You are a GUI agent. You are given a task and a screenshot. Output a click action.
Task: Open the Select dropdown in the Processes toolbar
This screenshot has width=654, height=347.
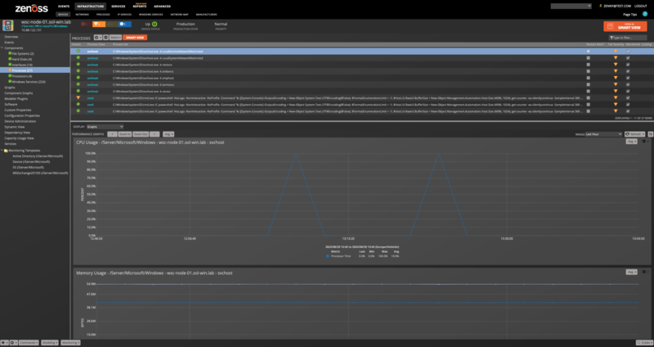tap(115, 38)
